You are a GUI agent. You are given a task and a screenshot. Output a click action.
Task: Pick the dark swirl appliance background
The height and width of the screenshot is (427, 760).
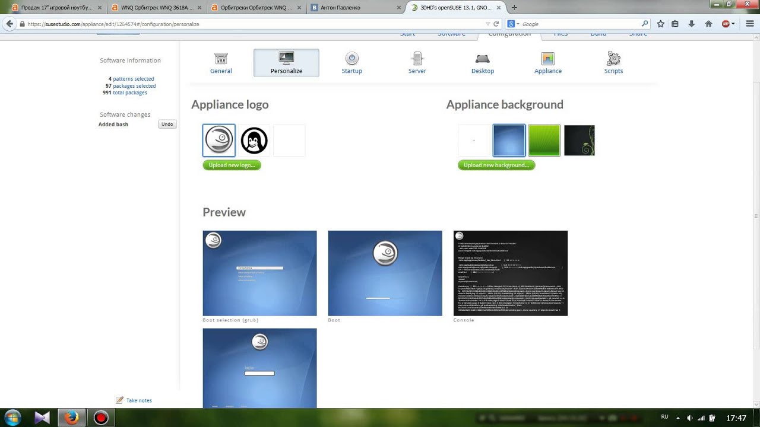(x=579, y=141)
